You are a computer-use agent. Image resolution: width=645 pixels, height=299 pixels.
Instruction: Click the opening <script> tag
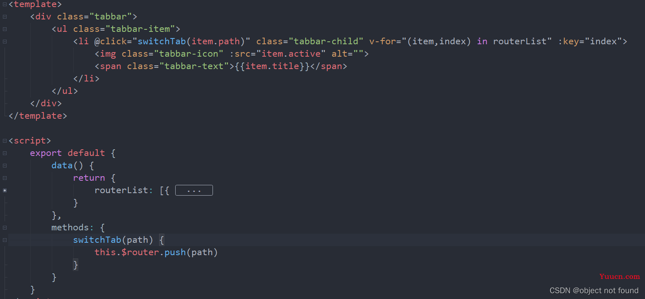(x=30, y=141)
